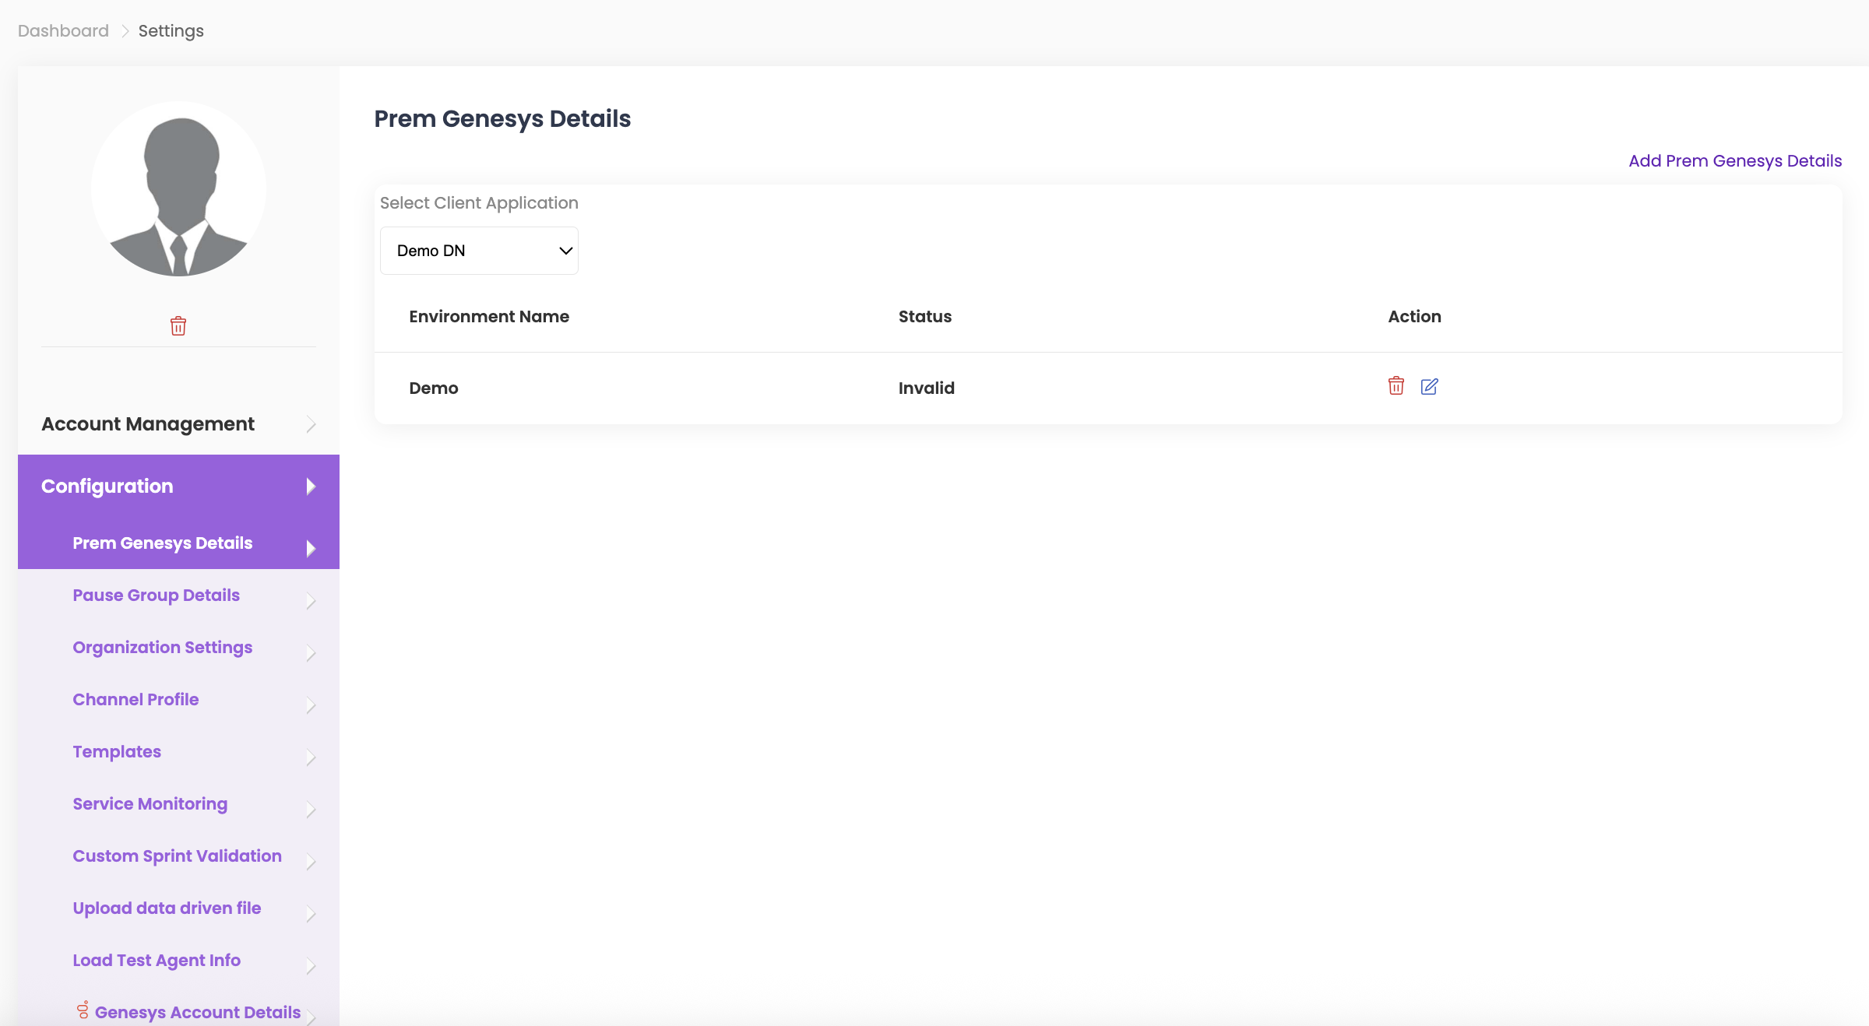Go back to Dashboard breadcrumb
Viewport: 1869px width, 1026px height.
63,31
